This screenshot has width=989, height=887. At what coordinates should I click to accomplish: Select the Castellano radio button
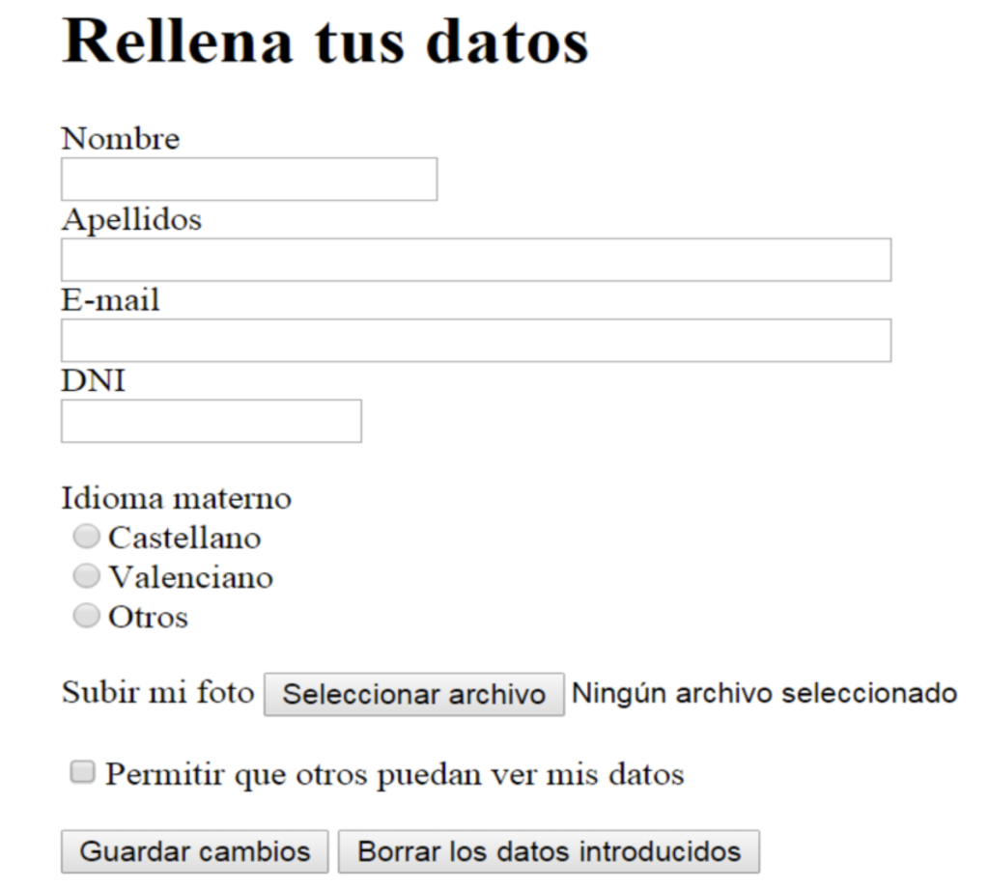(86, 537)
